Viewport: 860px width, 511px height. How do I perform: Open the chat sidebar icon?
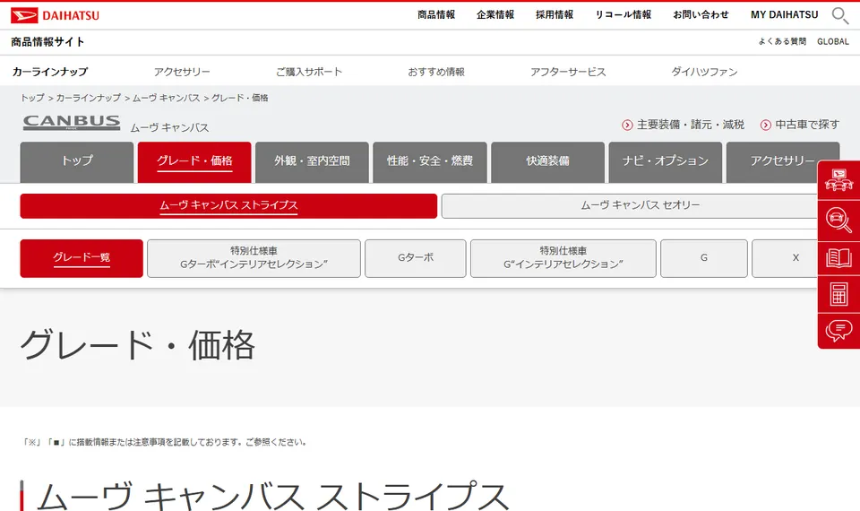[838, 331]
